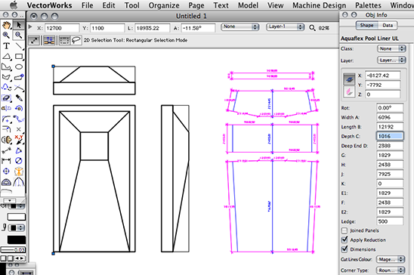This screenshot has width=414, height=275.
Task: Uncheck Apply Reduction
Action: (x=344, y=239)
